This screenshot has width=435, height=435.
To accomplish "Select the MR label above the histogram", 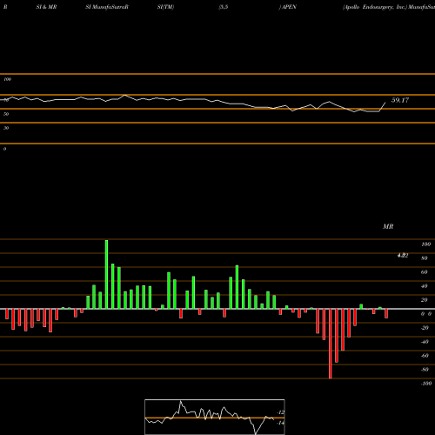I will [388, 226].
